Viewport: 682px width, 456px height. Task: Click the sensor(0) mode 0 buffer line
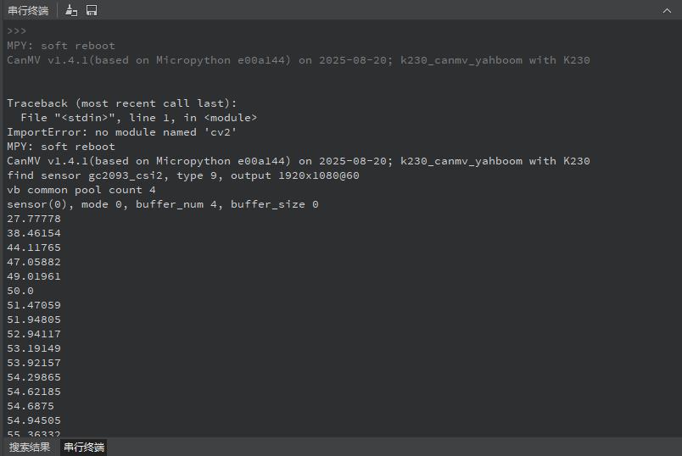point(162,204)
